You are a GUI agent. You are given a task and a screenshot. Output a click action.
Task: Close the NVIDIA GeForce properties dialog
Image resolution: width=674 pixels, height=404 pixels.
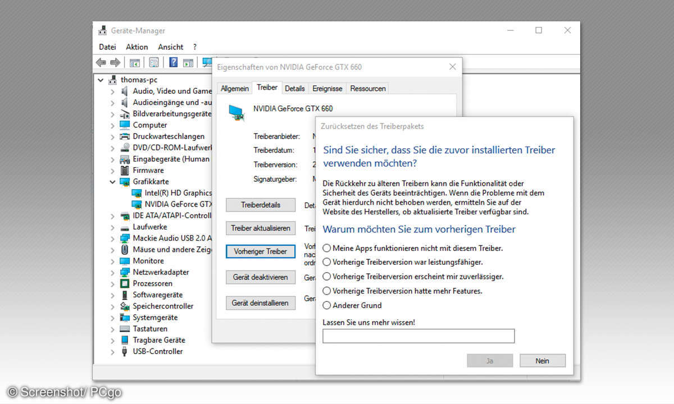452,67
